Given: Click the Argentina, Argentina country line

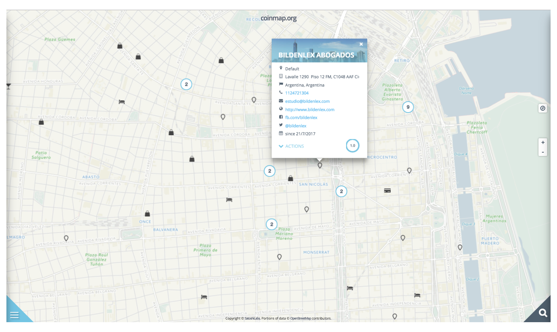Looking at the screenshot, I should (305, 85).
